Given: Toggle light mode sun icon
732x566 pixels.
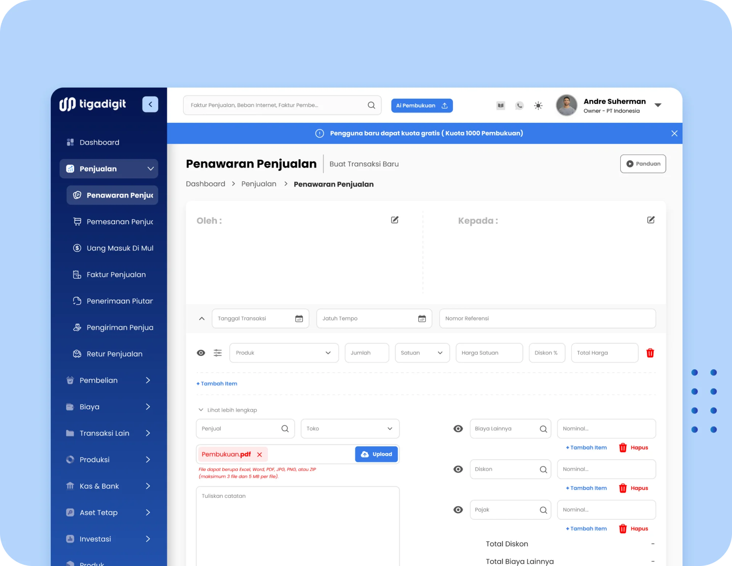Looking at the screenshot, I should [538, 106].
